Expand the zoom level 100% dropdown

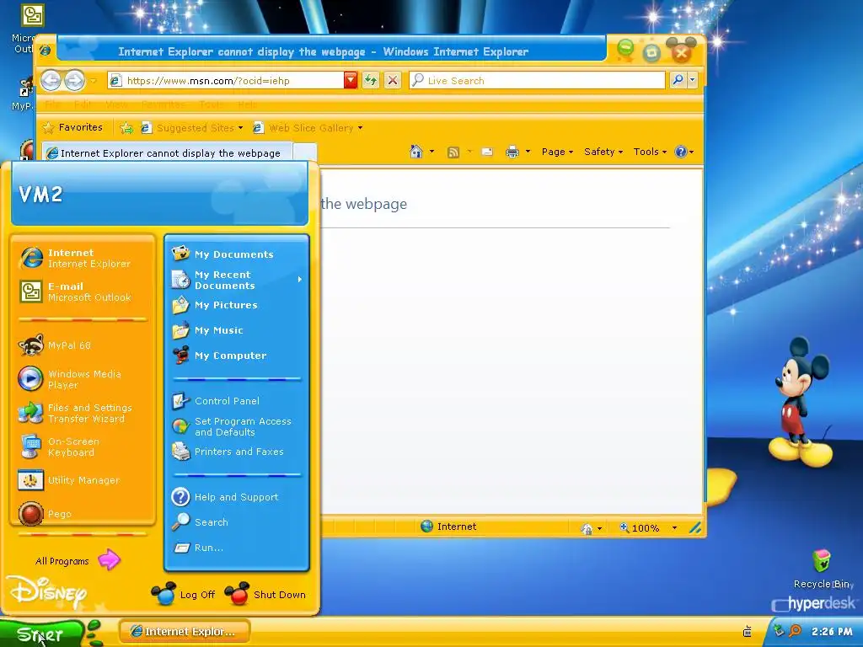point(674,528)
